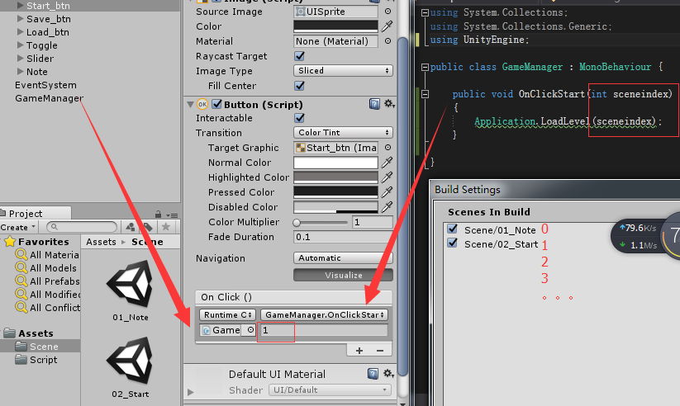Toggle Fill Center checkbox
680x406 pixels.
click(299, 86)
